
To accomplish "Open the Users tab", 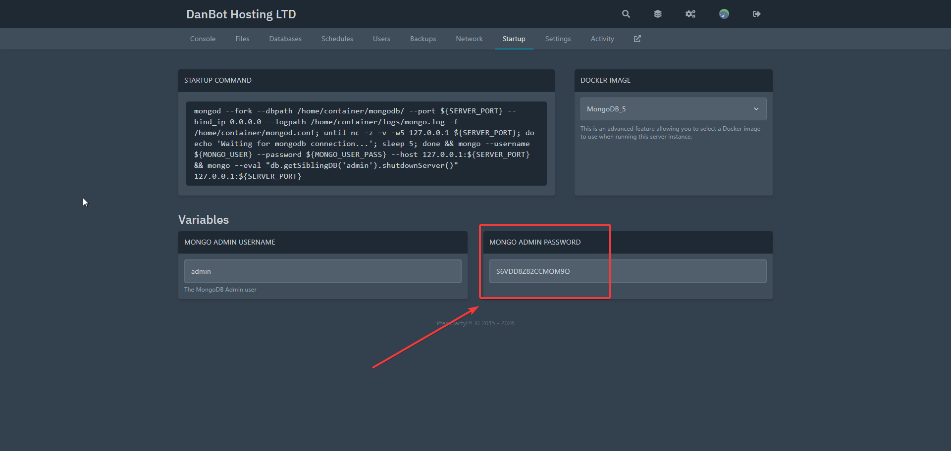I will coord(381,39).
